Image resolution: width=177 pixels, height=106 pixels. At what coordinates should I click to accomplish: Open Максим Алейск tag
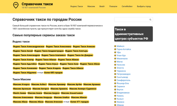tap(62, 97)
